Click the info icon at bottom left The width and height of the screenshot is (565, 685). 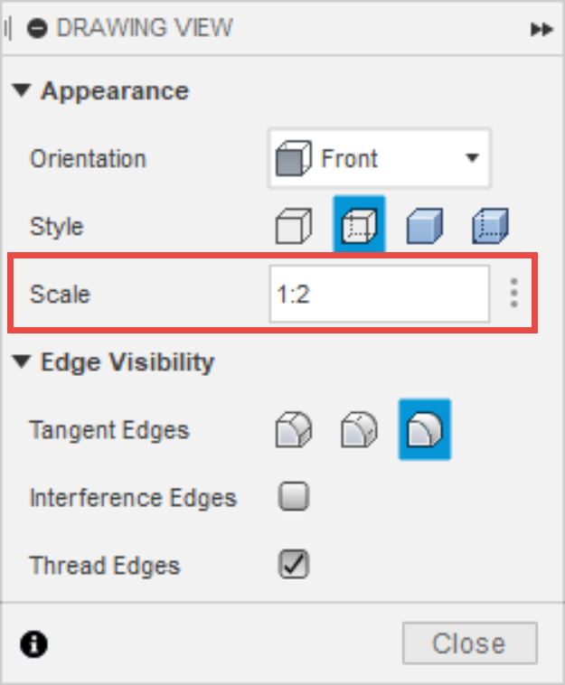[34, 643]
